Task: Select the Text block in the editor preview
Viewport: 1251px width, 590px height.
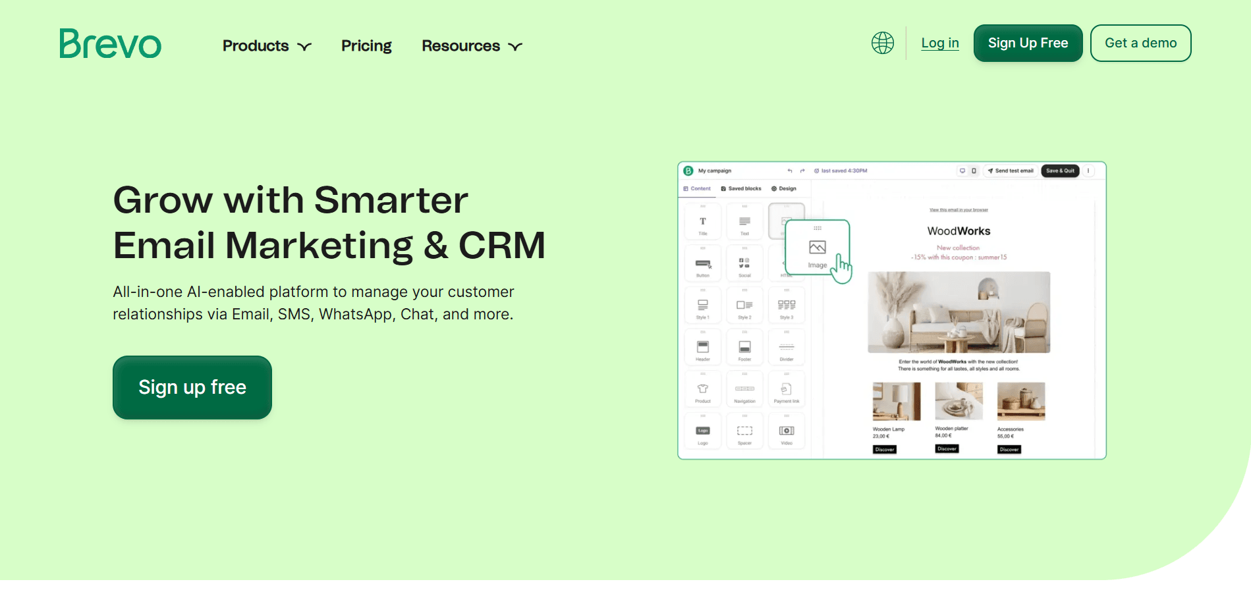Action: (x=744, y=222)
